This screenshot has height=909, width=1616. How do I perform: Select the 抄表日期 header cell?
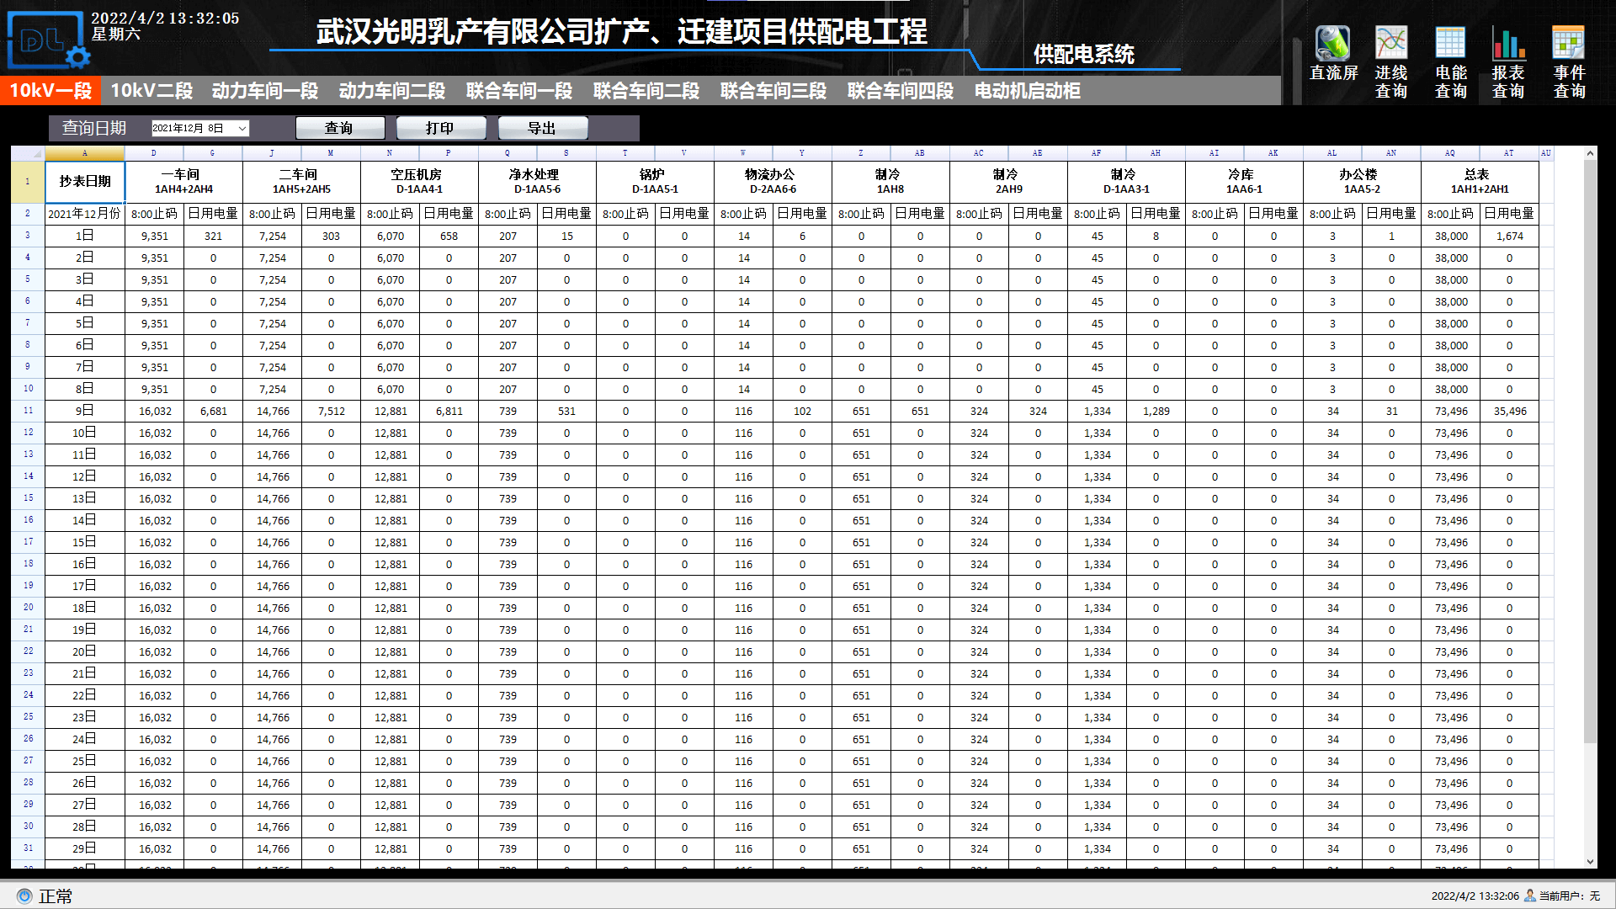click(x=85, y=181)
